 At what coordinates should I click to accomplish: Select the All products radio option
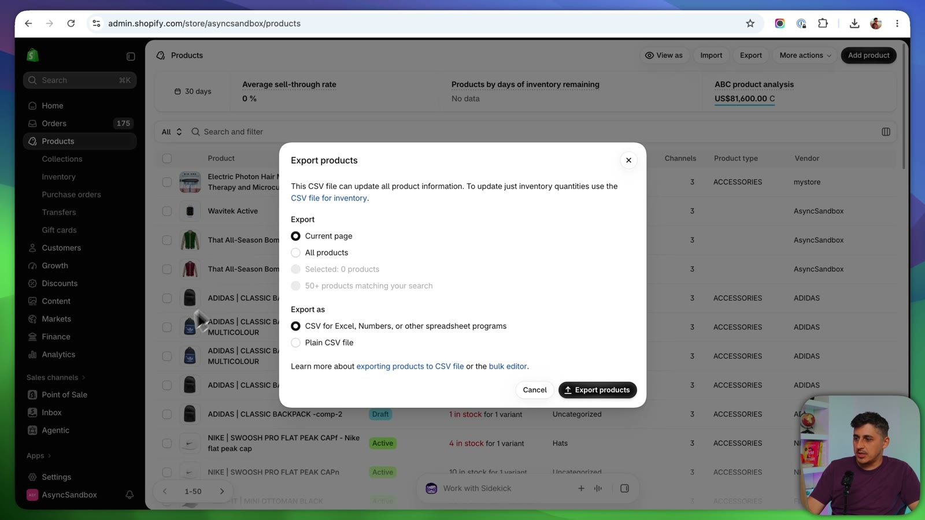pyautogui.click(x=295, y=253)
